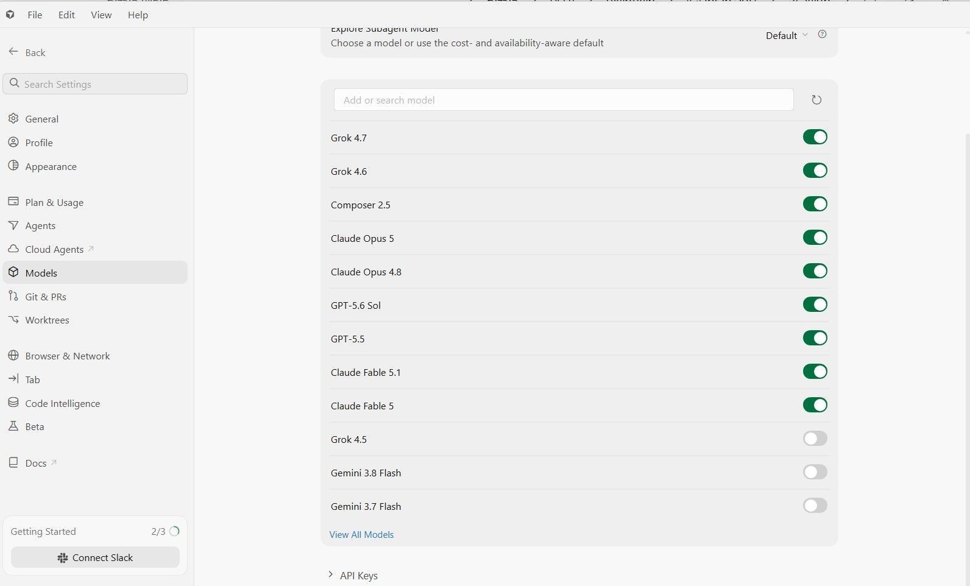Toggle off Claude Fable 5.1
The image size is (970, 586).
815,372
